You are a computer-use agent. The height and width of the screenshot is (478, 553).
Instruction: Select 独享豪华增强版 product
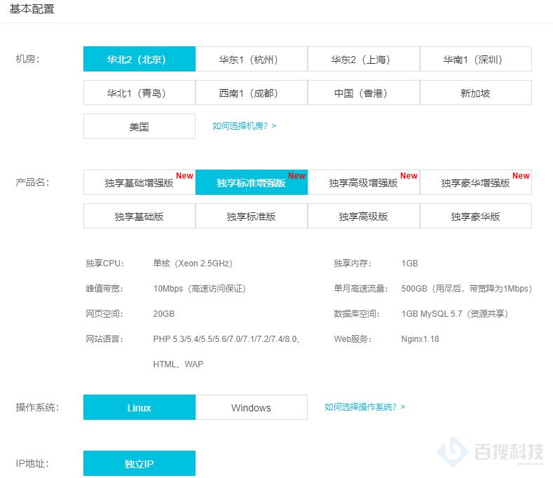tap(476, 182)
